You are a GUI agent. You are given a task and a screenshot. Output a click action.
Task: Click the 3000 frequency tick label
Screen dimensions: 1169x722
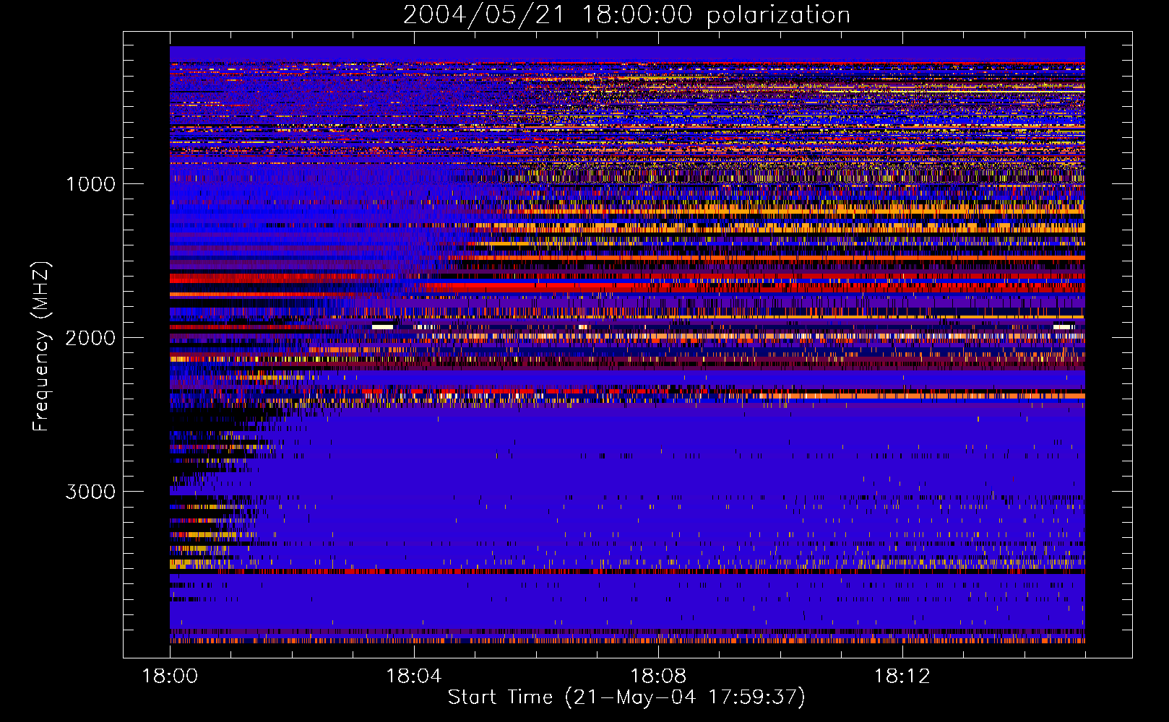tap(90, 492)
